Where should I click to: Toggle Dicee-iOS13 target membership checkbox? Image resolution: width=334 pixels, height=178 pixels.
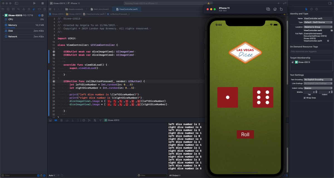coord(292,62)
